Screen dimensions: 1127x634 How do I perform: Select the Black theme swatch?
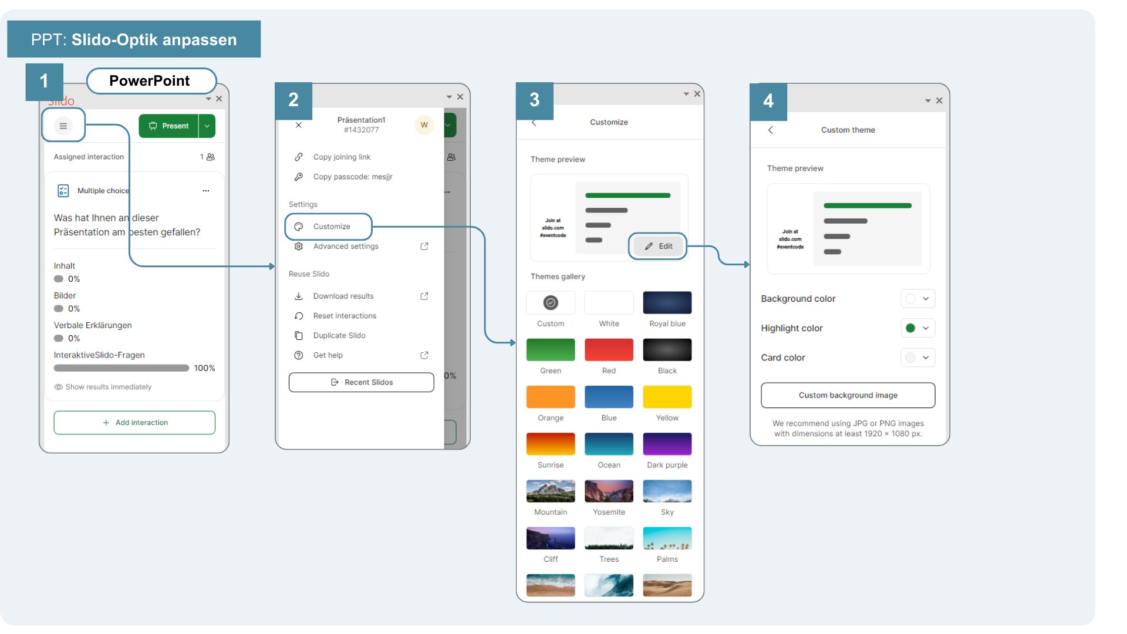[667, 350]
